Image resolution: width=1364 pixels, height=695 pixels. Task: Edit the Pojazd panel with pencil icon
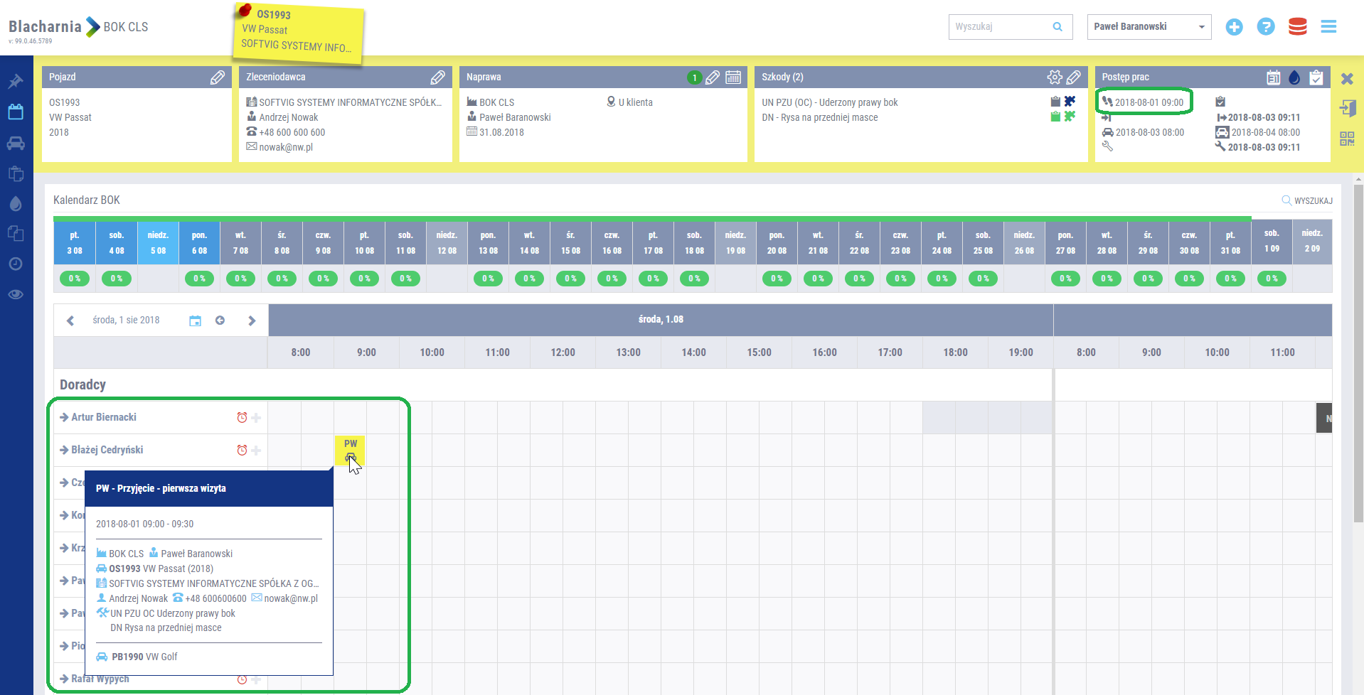(218, 77)
